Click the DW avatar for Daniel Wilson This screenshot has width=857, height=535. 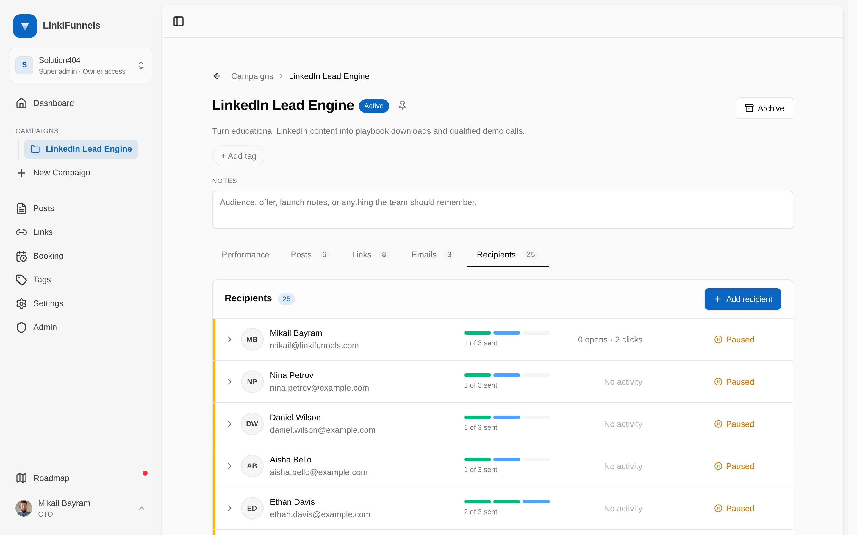tap(252, 424)
